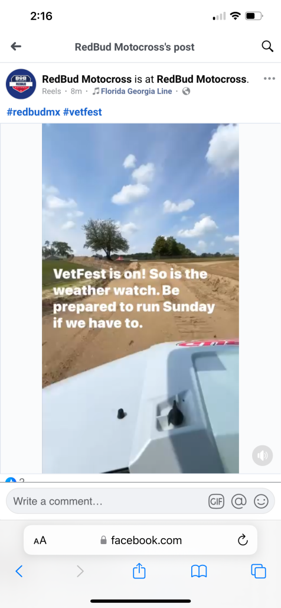This screenshot has width=281, height=608.
Task: Open the Florida Georgia Line audio link
Action: coord(132,92)
